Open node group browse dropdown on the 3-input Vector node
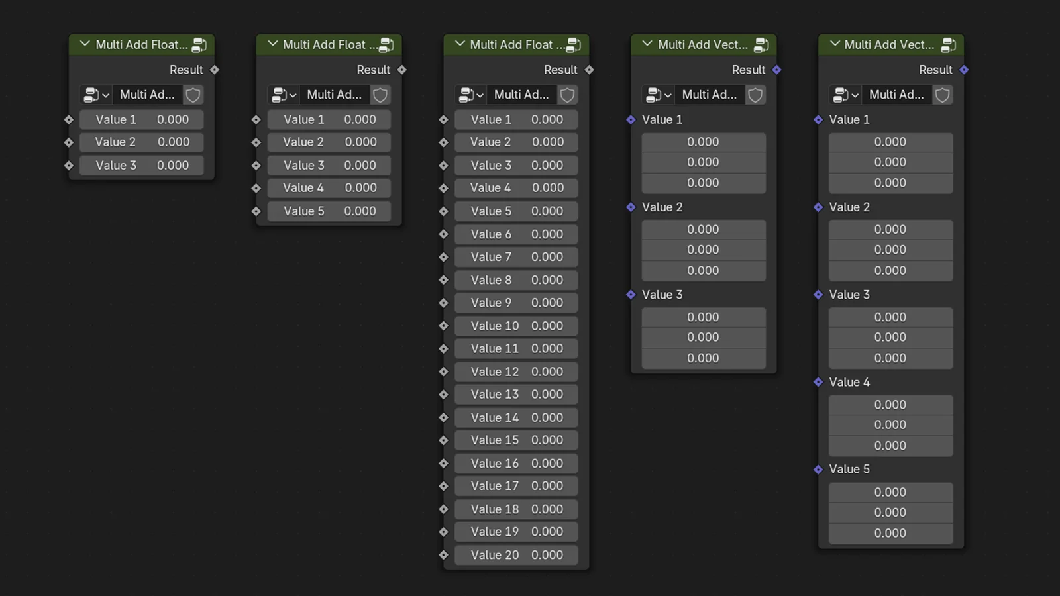The height and width of the screenshot is (596, 1060). pos(659,95)
